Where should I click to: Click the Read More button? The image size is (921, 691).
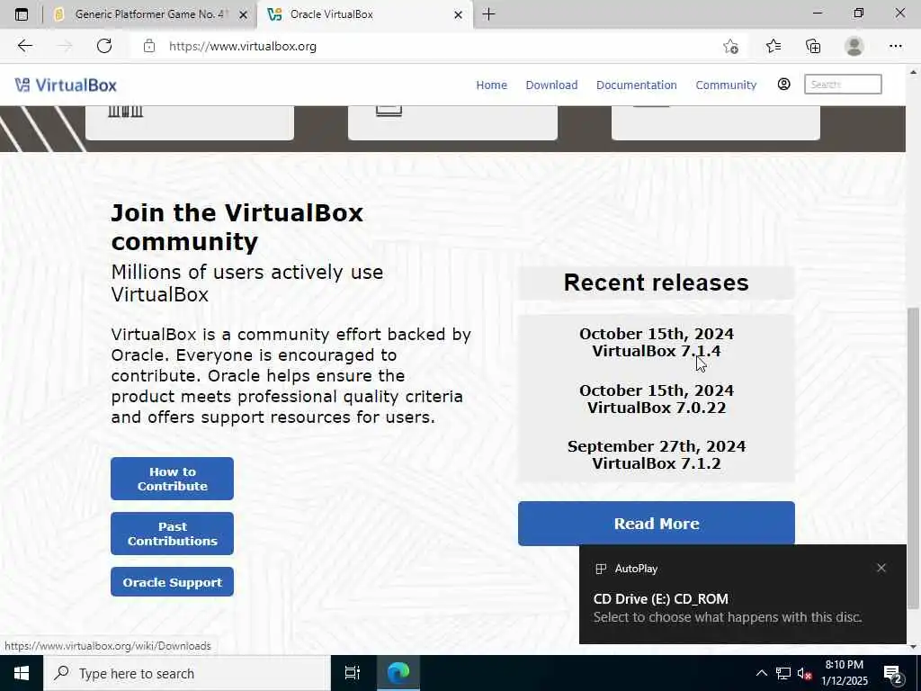[656, 524]
